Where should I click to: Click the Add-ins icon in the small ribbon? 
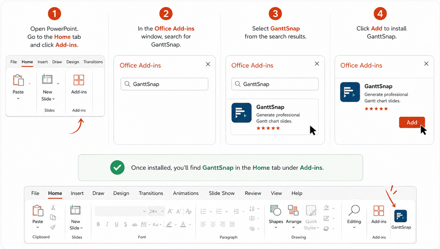point(79,80)
